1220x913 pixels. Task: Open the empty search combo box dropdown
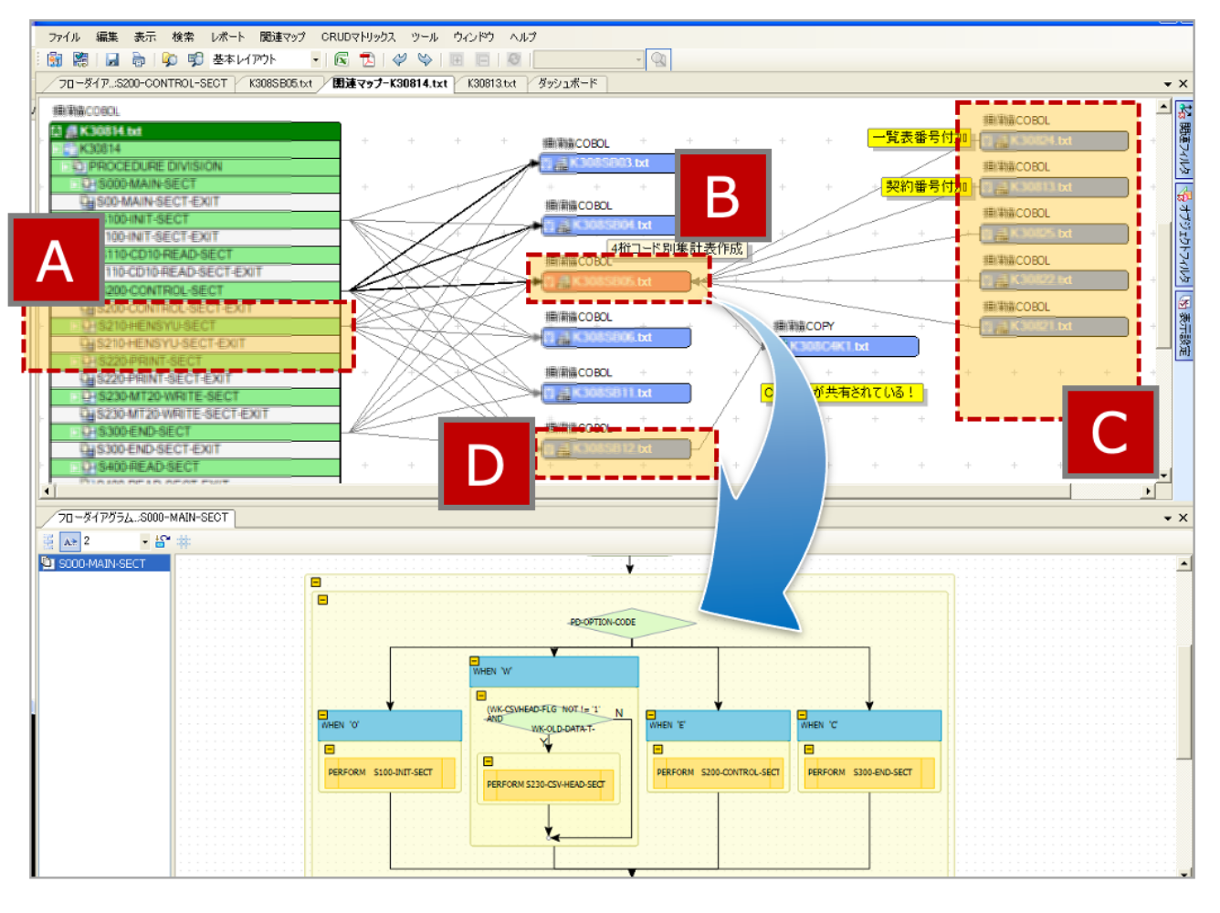click(x=638, y=59)
